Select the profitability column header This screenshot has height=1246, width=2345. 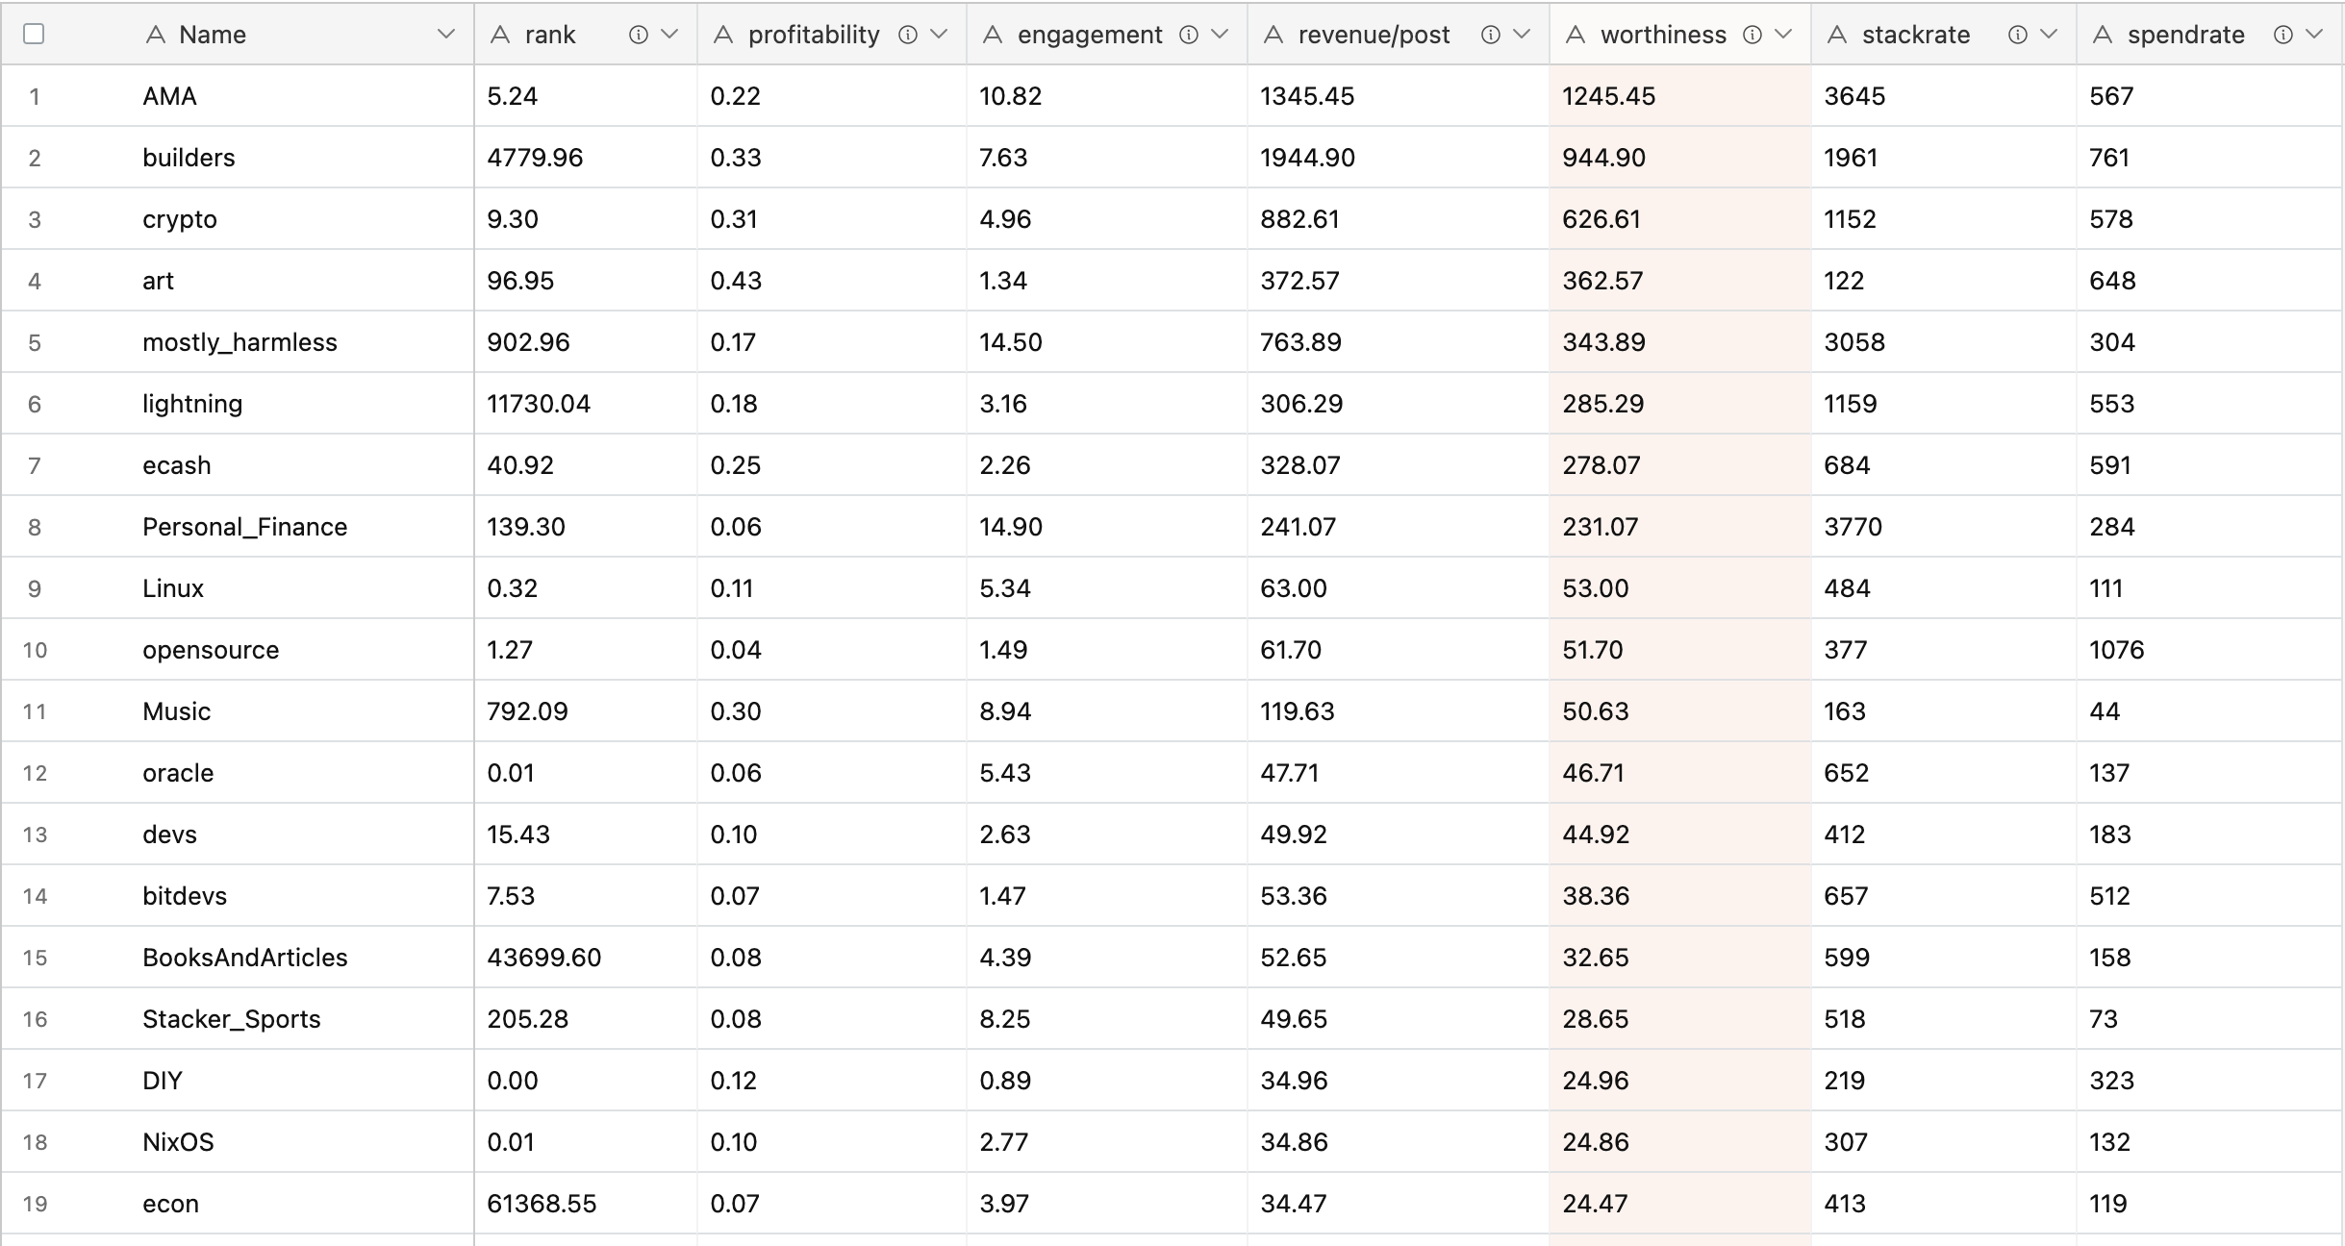[x=813, y=36]
